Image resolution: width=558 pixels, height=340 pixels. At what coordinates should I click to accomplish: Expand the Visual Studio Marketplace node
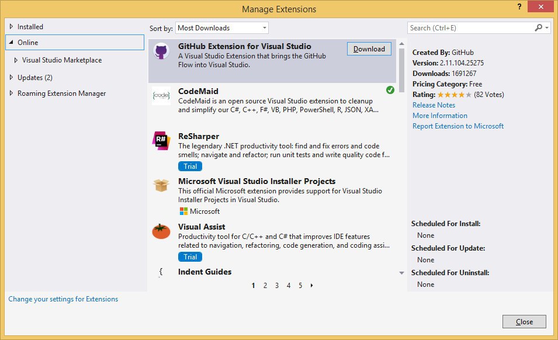pyautogui.click(x=16, y=60)
